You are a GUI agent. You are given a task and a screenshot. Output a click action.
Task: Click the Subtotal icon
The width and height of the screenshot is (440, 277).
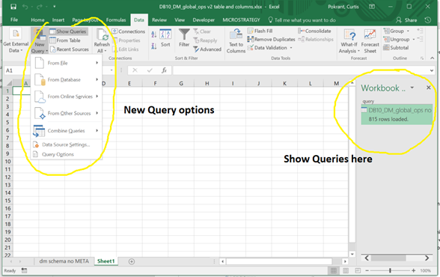(386, 48)
